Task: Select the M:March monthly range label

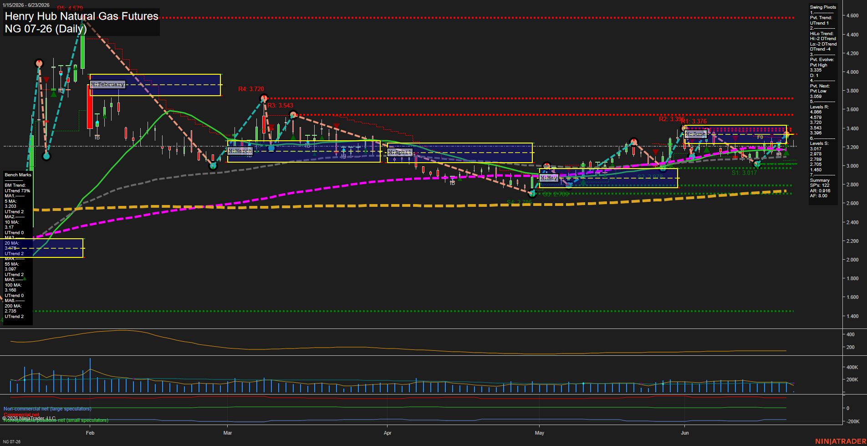Action: pos(240,151)
